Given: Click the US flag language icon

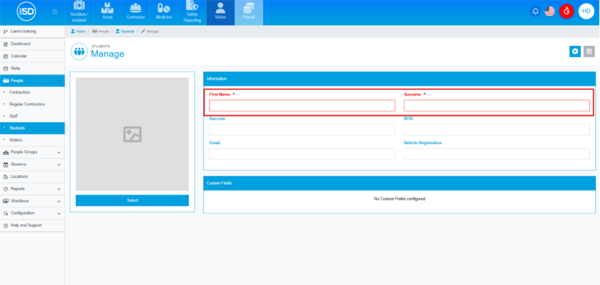Looking at the screenshot, I should 550,11.
